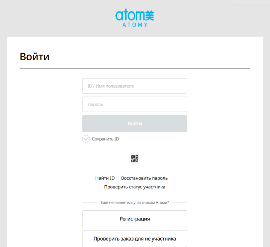Click the Войти page heading
Image resolution: width=270 pixels, height=247 pixels.
tap(34, 56)
